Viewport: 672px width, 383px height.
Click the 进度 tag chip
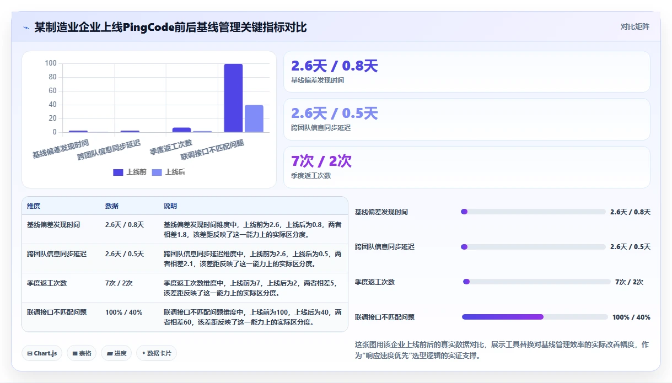(116, 353)
